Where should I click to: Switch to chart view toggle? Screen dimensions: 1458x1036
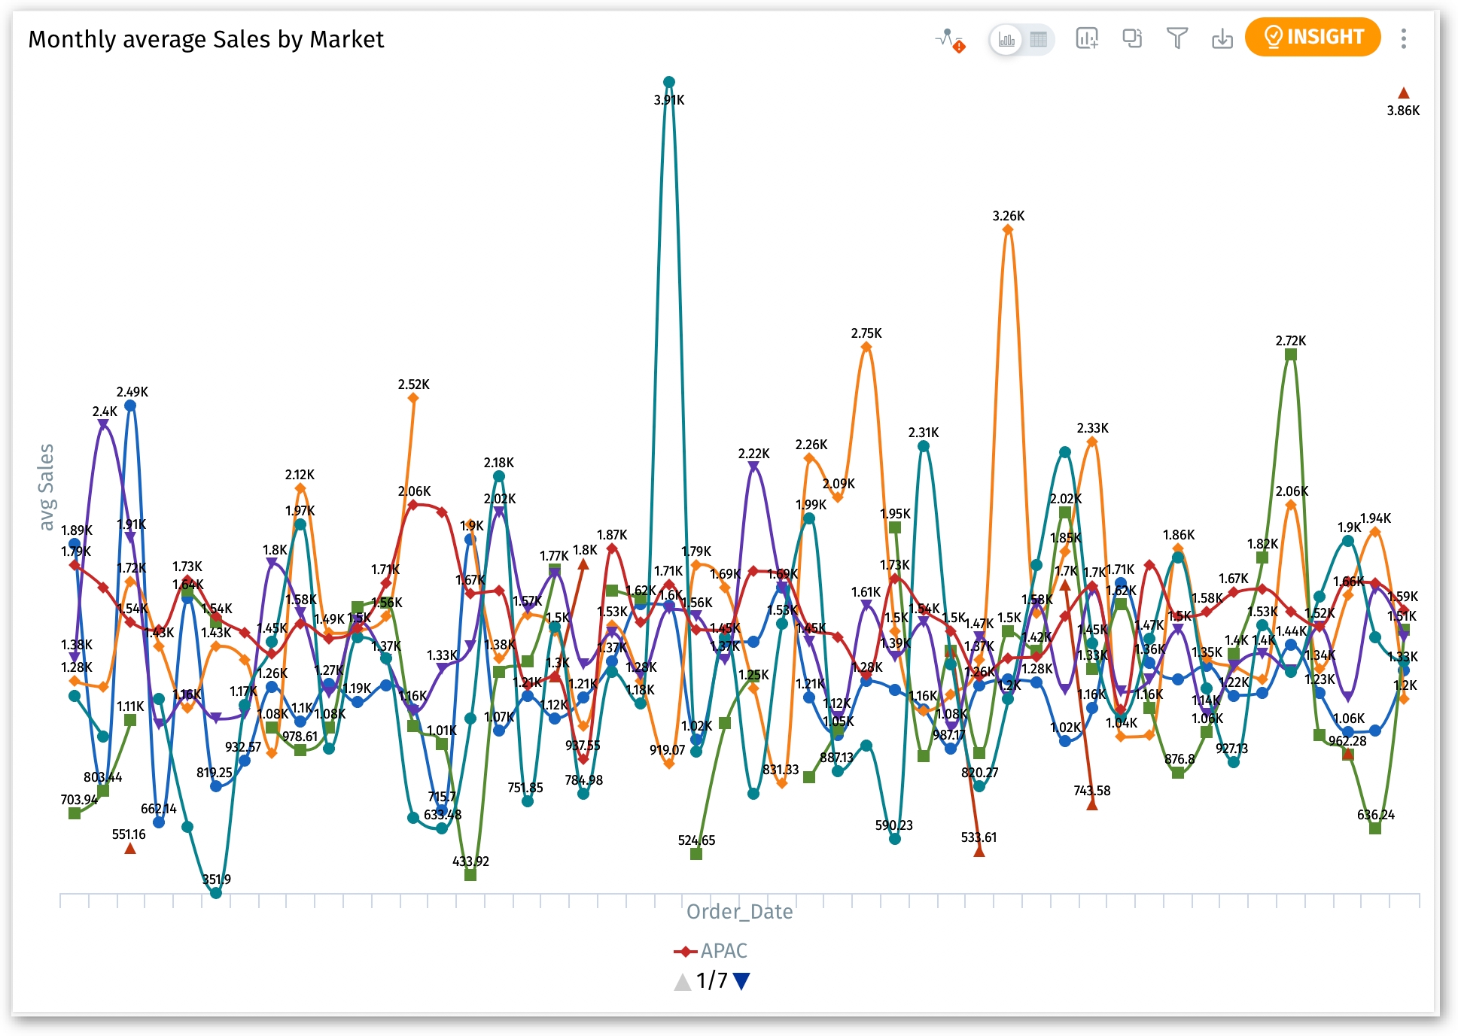(x=1006, y=39)
